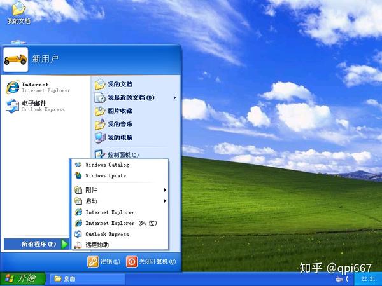This screenshot has height=286, width=382.
Task: Click the "Outlook Express" subtitle under 电子邮件
Action: click(x=43, y=109)
